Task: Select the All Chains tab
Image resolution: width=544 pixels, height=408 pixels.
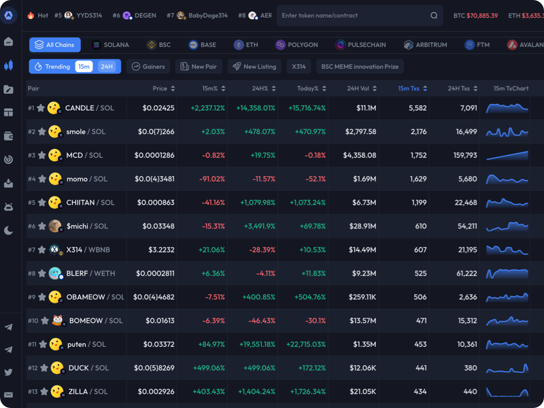Action: pos(55,45)
